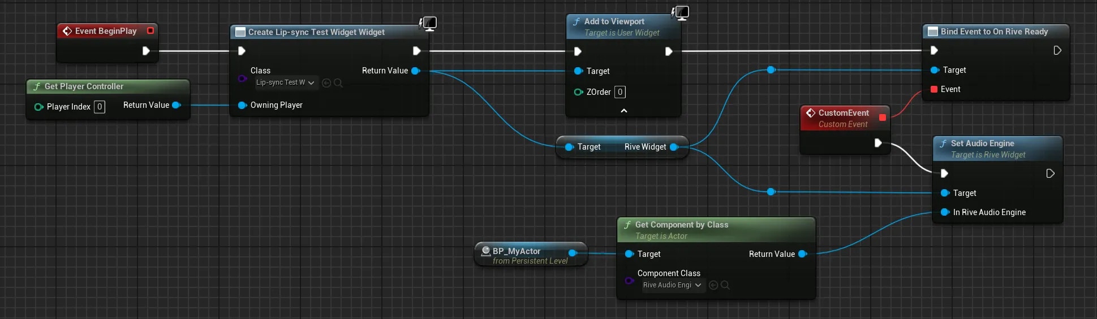Select the Set Audio Engine node title

pyautogui.click(x=982, y=143)
